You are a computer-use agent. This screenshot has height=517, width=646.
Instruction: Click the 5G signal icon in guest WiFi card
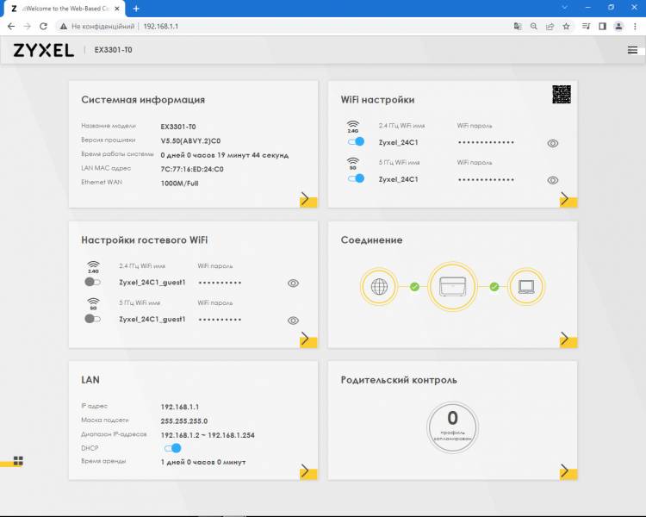point(93,303)
